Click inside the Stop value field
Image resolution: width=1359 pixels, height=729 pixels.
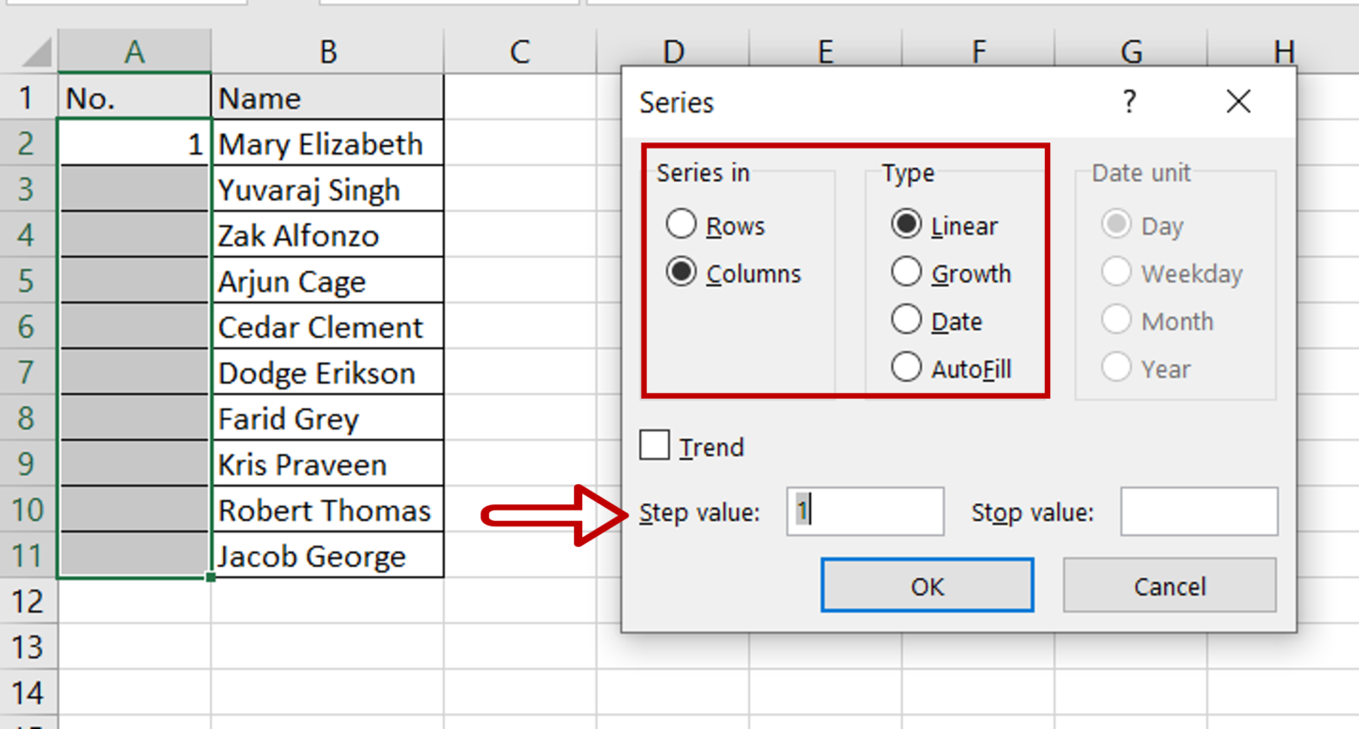(x=1197, y=511)
